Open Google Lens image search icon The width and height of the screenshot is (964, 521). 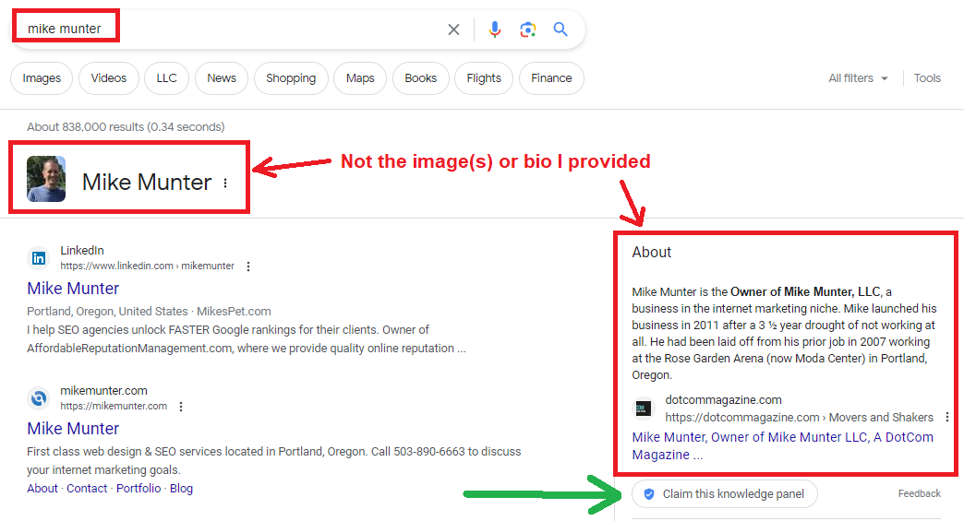(x=527, y=30)
